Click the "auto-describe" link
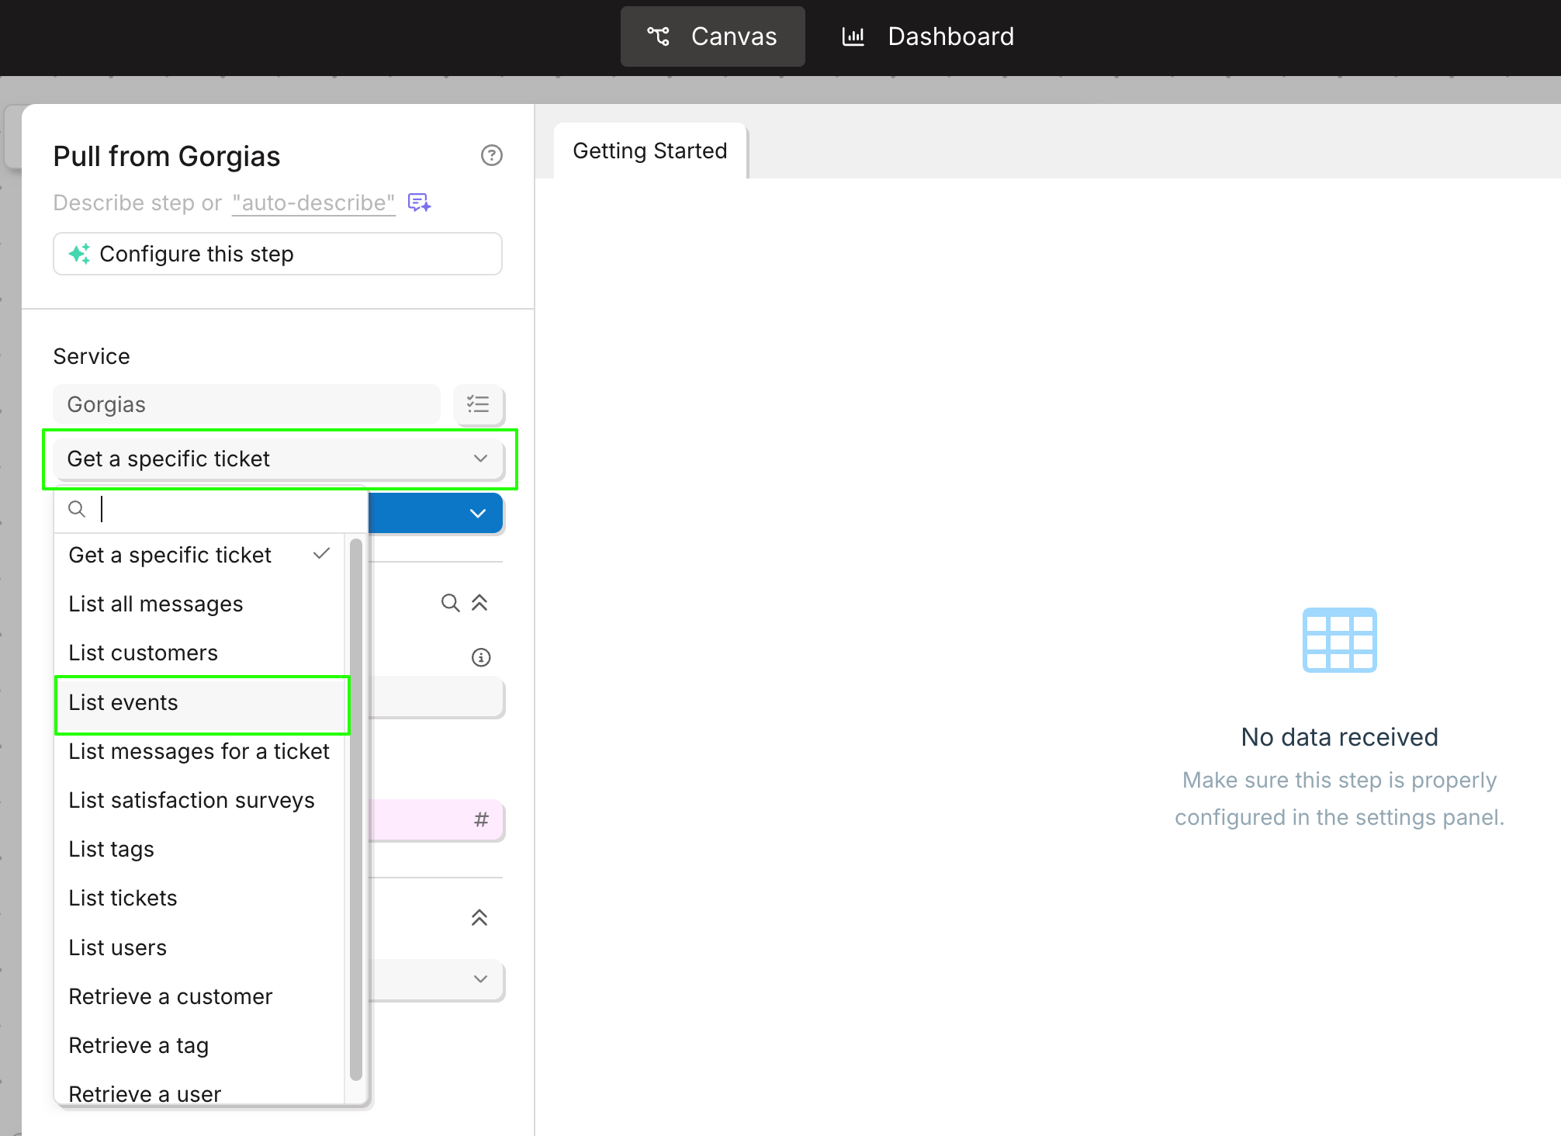 click(x=313, y=203)
